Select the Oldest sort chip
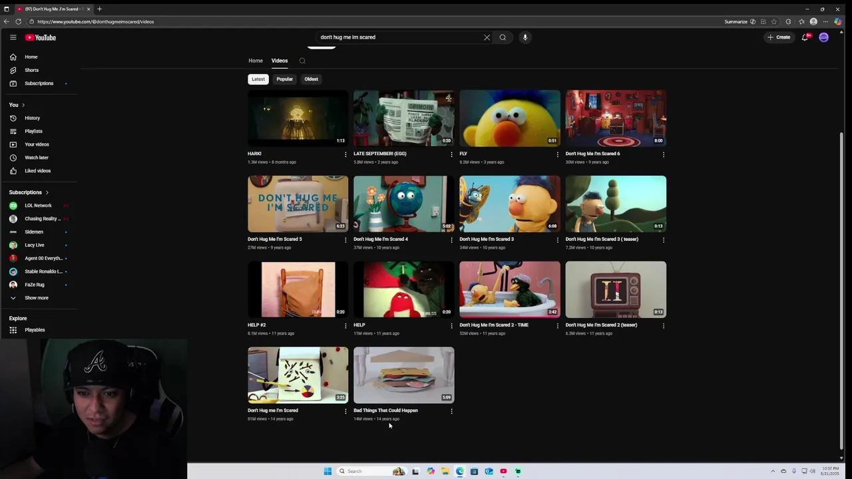 click(x=312, y=79)
